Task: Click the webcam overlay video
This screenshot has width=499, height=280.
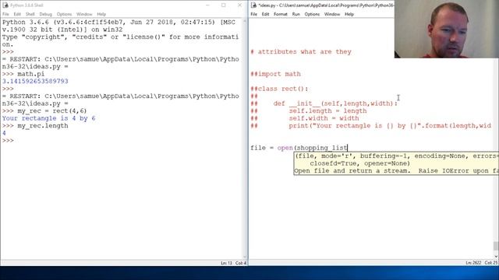Action: tap(447, 29)
